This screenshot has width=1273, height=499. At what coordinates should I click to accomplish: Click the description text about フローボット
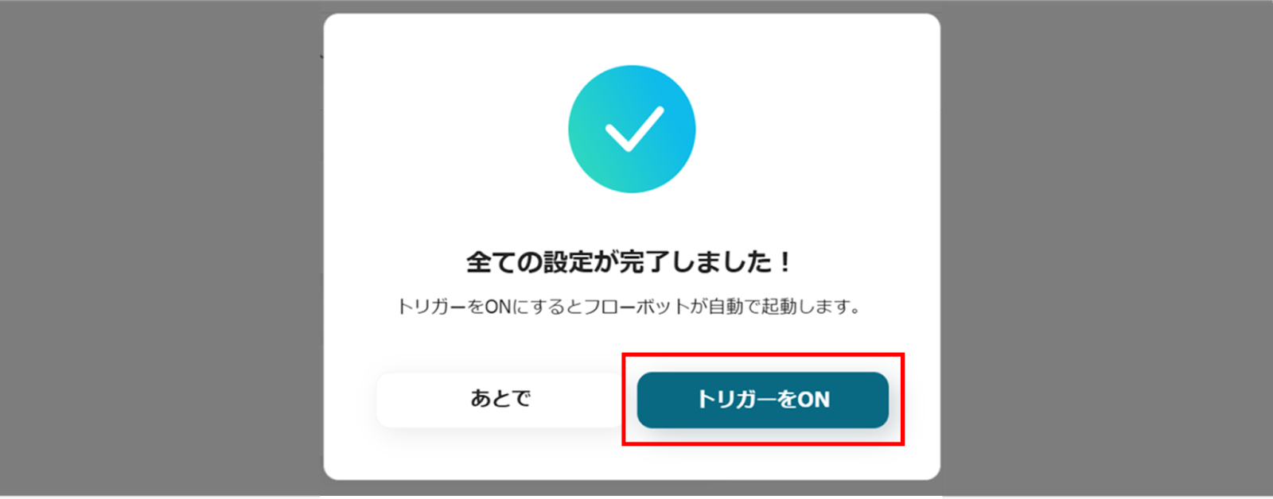pyautogui.click(x=629, y=307)
